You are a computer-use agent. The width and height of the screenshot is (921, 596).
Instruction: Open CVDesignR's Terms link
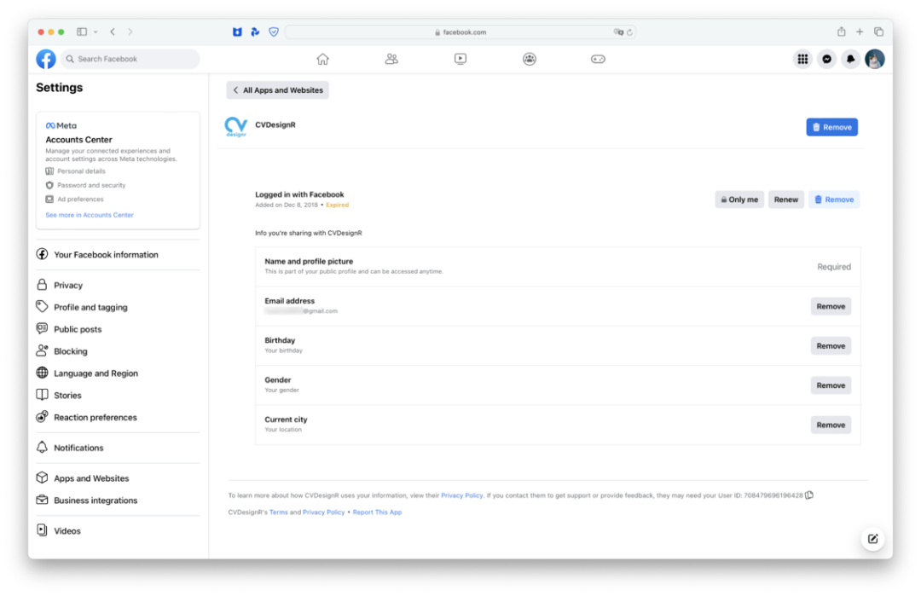(x=278, y=512)
